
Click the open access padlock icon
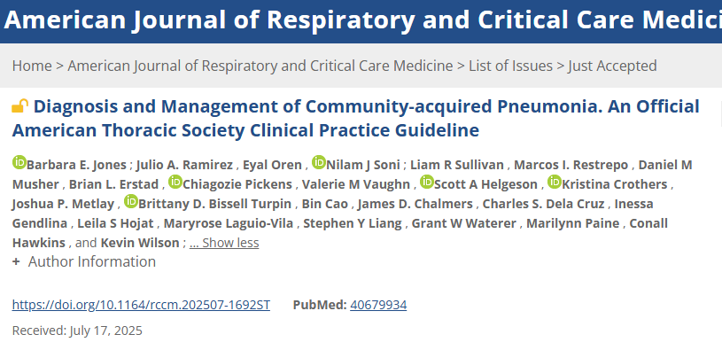pyautogui.click(x=19, y=106)
